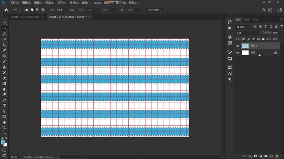Select the Lasso tool
The image size is (284, 159).
tap(4, 34)
